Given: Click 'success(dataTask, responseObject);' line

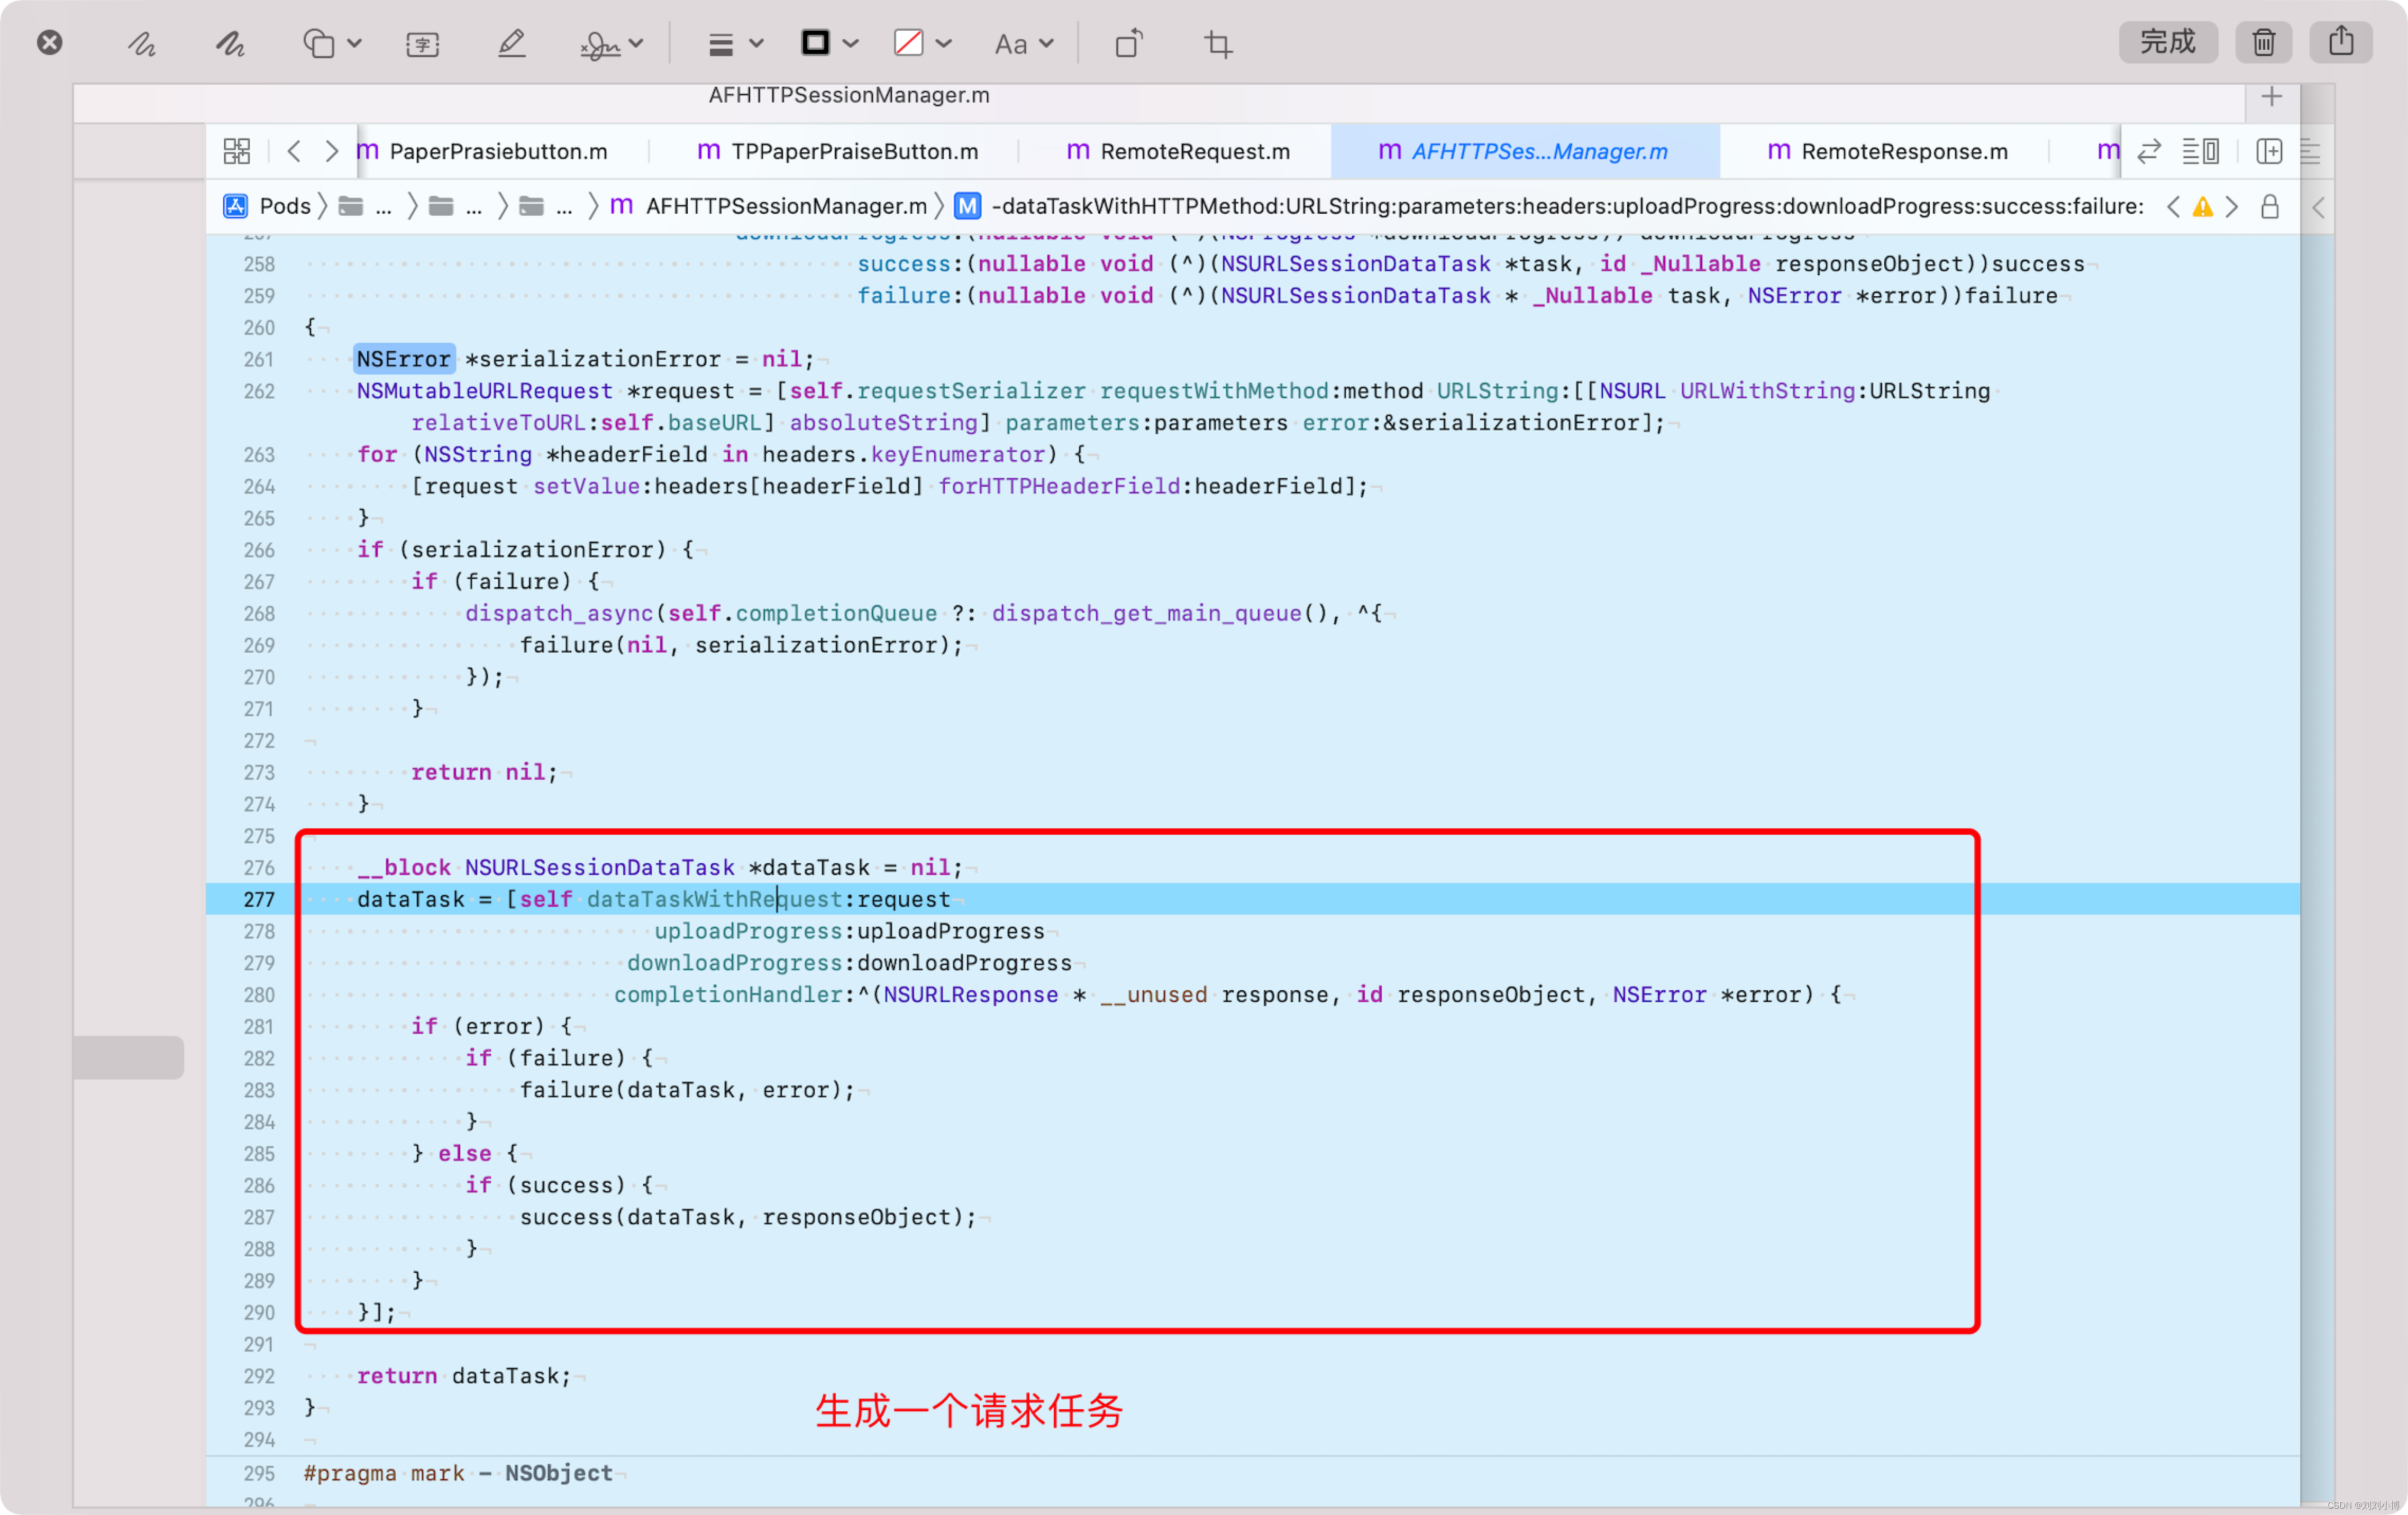Looking at the screenshot, I should pos(748,1217).
